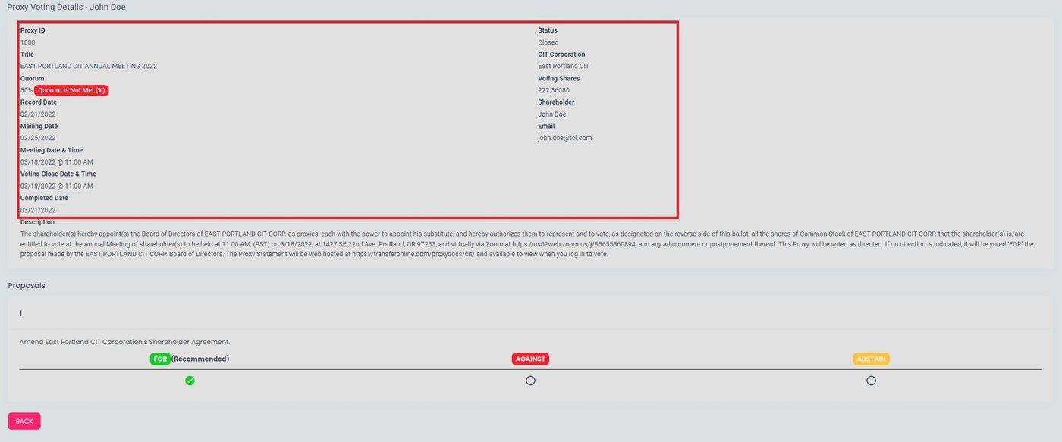Click the Status value 'Closed'
Viewport: 1062px width, 442px height.
coord(548,42)
